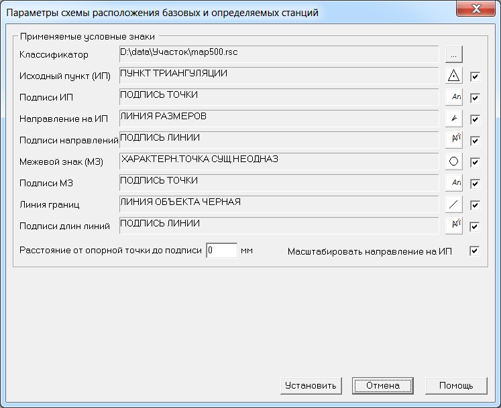The width and height of the screenshot is (501, 408).
Task: Disable Масштабировать направление на ИП checkbox
Action: [475, 251]
